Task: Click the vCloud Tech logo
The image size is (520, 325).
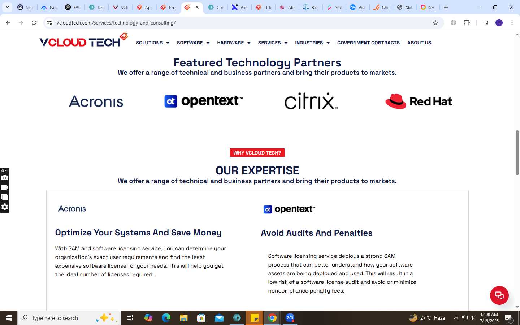Action: (84, 40)
